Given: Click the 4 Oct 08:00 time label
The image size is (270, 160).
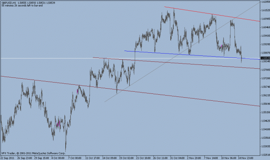Looking at the screenshot, I should [x=58, y=158].
